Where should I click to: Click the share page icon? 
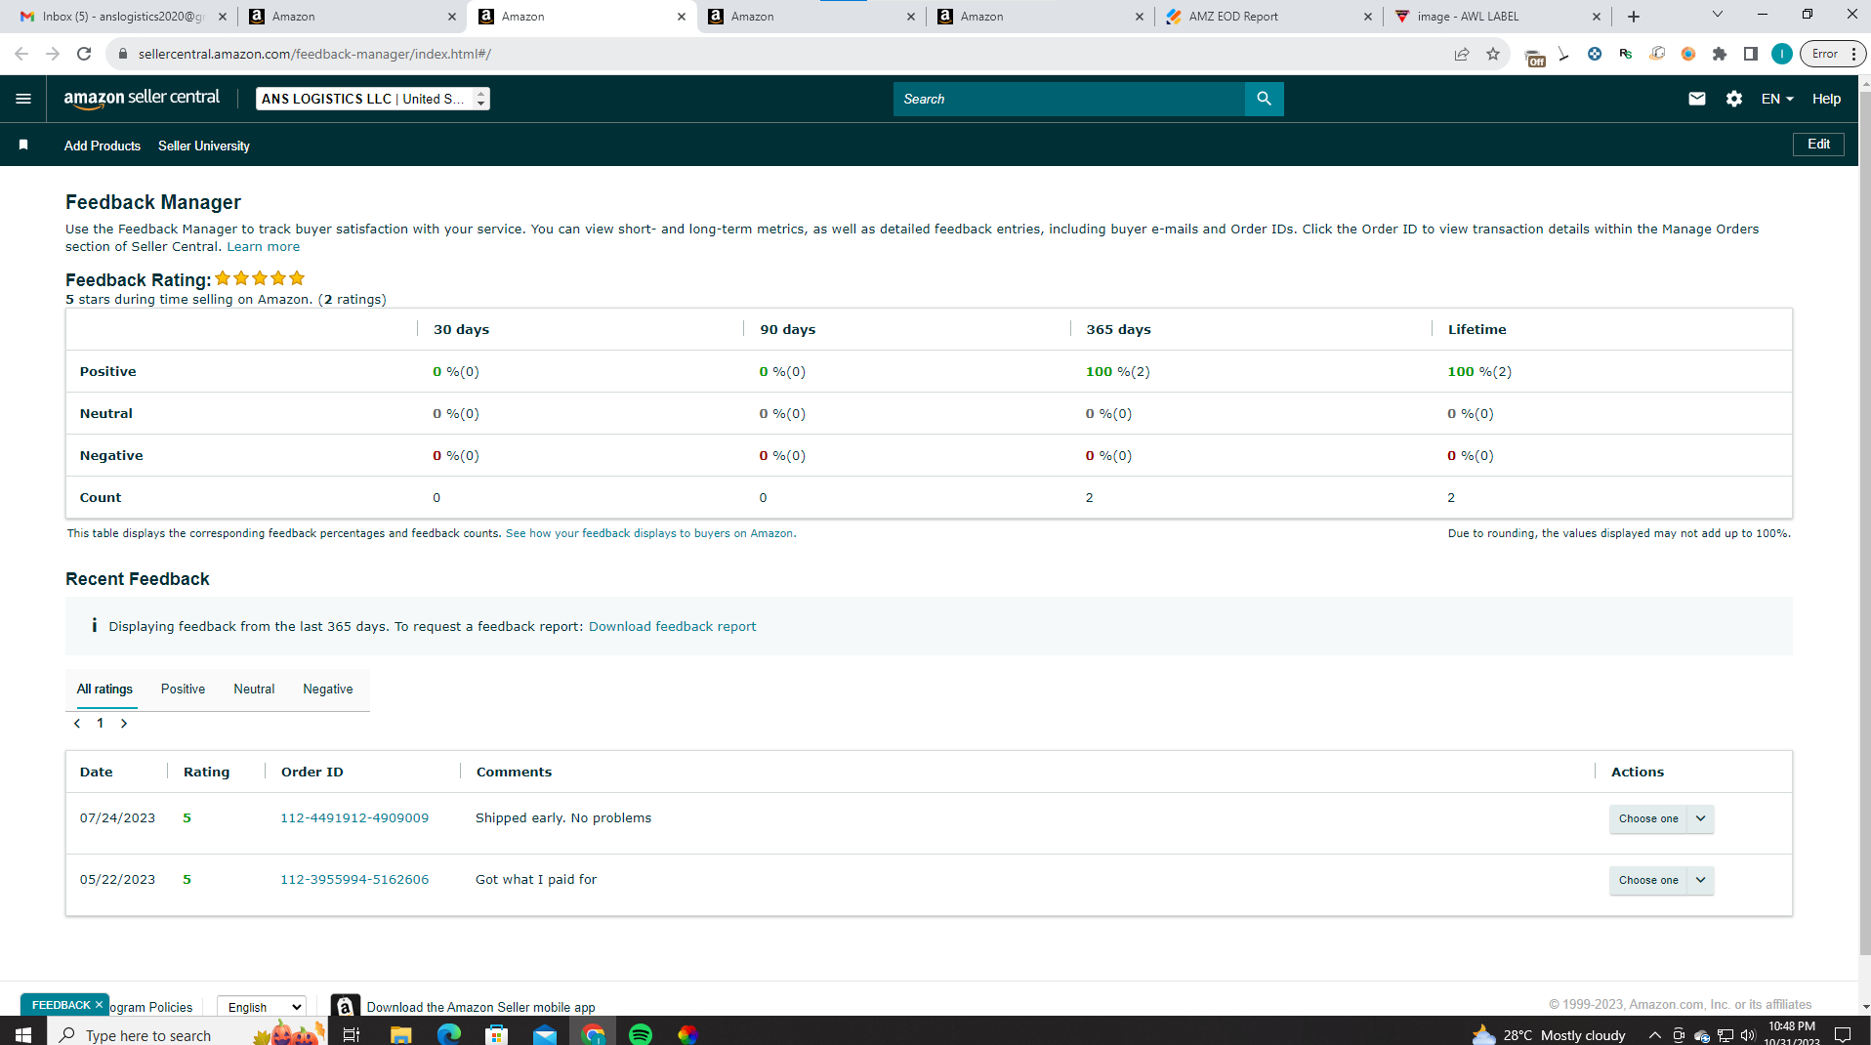click(1462, 54)
